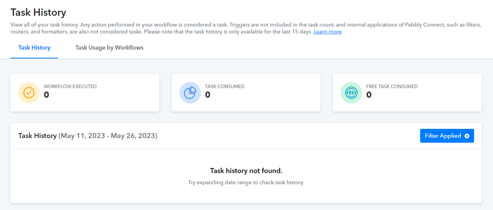Image resolution: width=493 pixels, height=210 pixels.
Task: Click the WORKFLOW EXECUTED label text
Action: pos(70,87)
